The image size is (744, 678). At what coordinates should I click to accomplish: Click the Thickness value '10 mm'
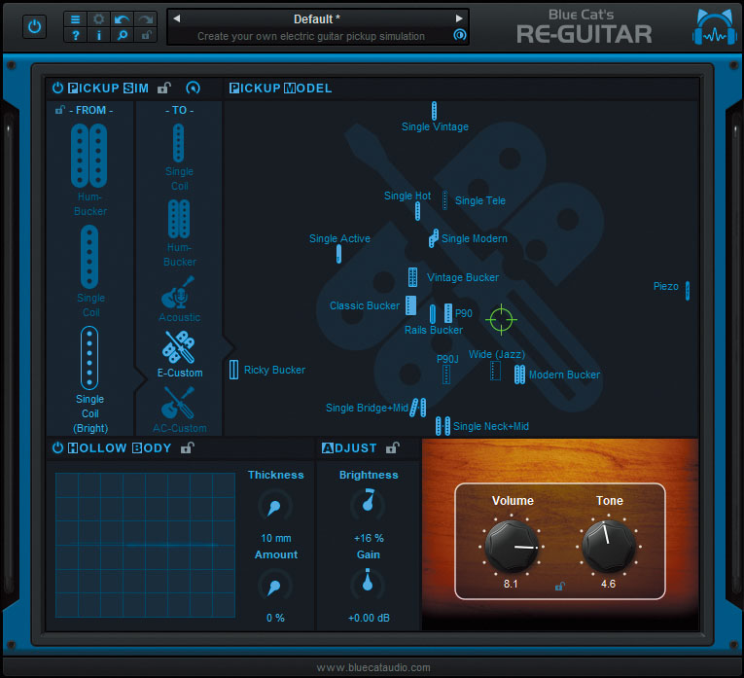[x=275, y=538]
